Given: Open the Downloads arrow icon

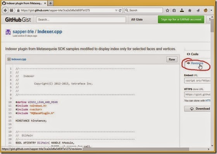Looking at the screenshot, I should 182,10.
